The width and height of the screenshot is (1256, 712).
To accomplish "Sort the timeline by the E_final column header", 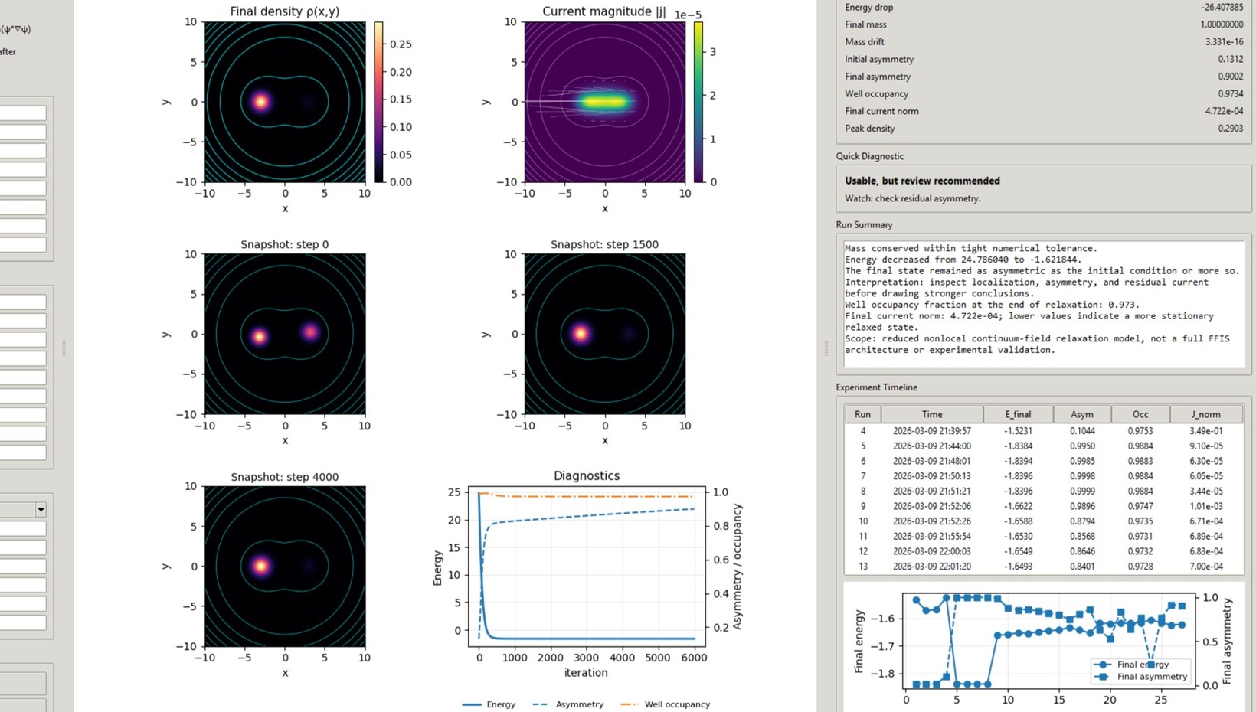I will pos(1019,413).
